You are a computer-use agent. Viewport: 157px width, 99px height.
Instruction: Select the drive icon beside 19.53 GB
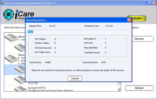point(20,80)
